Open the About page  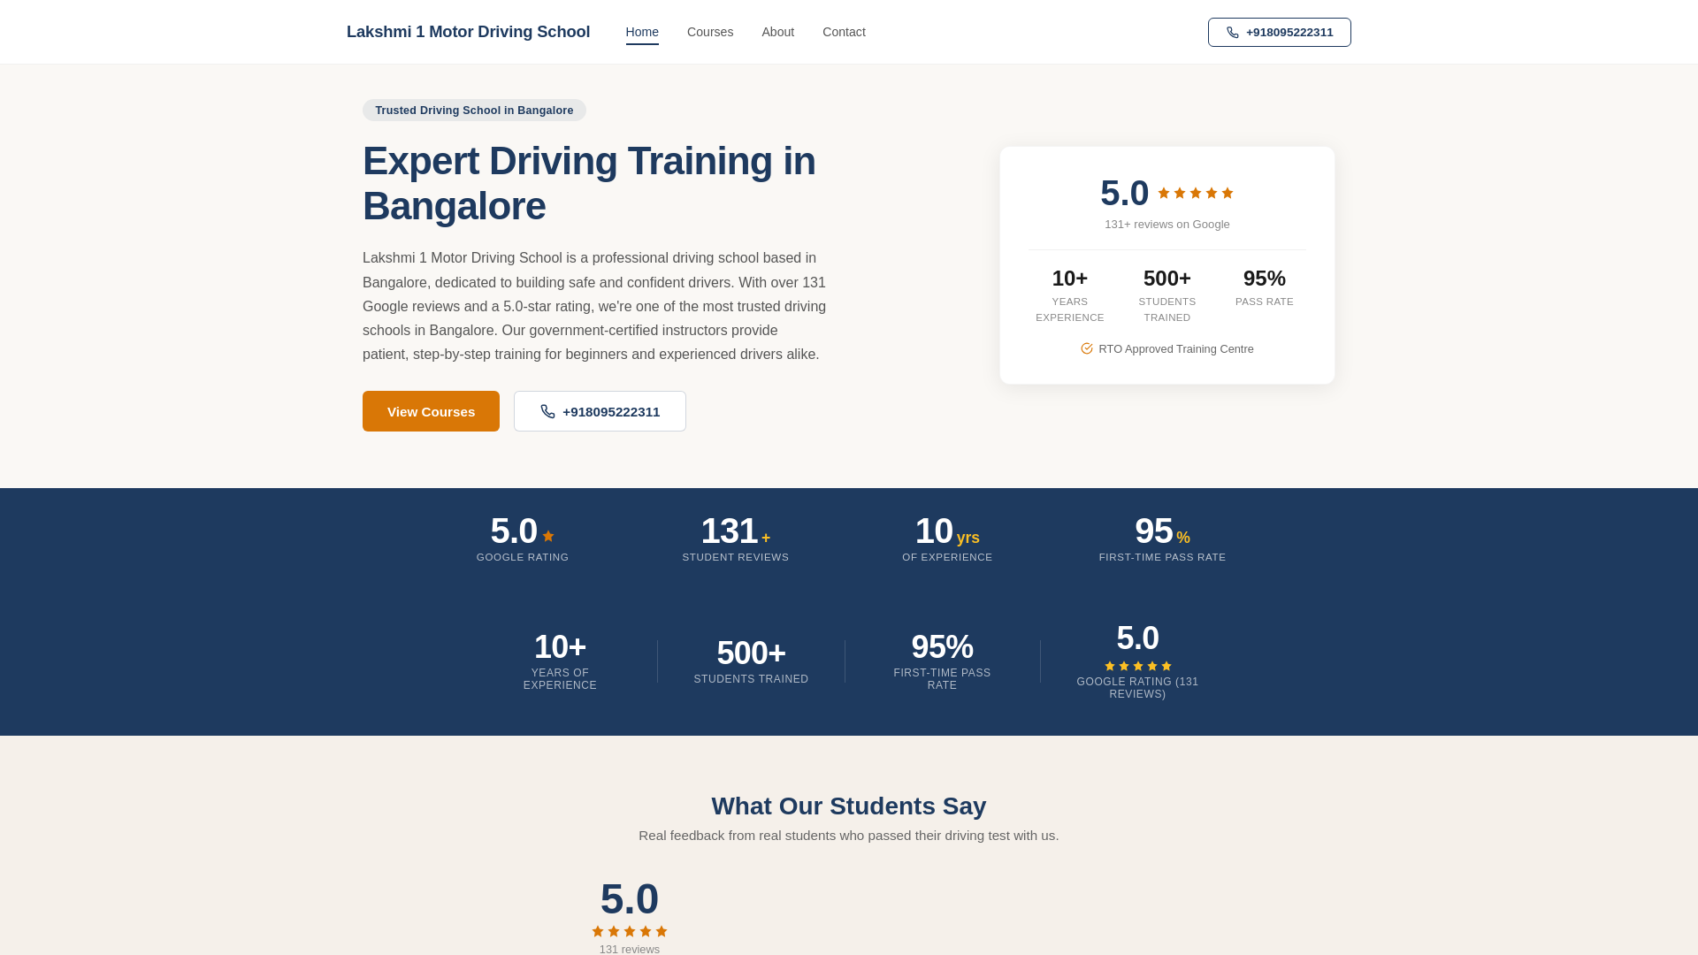coord(777,32)
